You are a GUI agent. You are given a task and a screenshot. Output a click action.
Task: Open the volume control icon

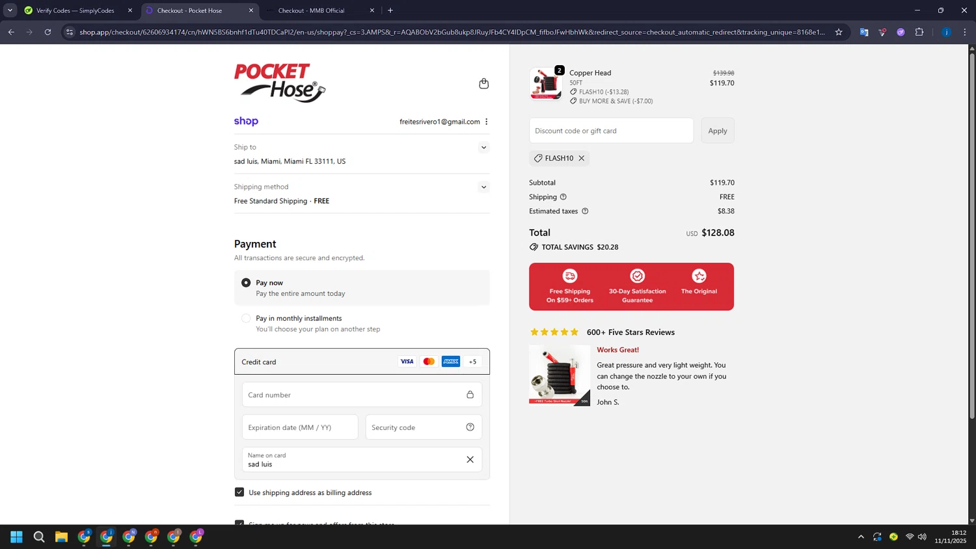922,537
